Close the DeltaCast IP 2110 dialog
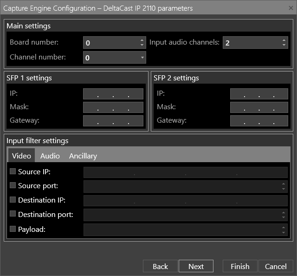This screenshot has height=276, width=297. coord(291,8)
